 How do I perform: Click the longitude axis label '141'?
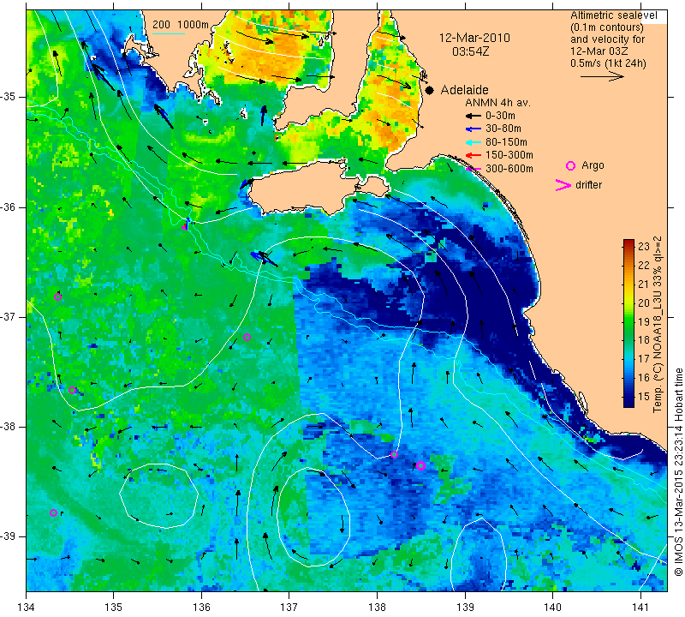tap(640, 607)
